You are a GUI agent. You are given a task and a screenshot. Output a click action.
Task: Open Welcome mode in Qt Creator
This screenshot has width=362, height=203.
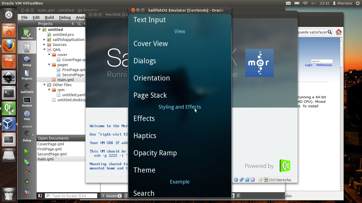pos(27,34)
